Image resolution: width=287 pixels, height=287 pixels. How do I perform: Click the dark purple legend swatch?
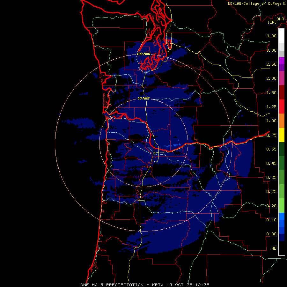click(x=282, y=68)
